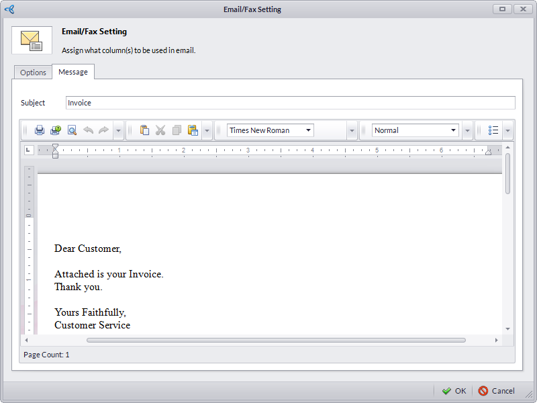Click the ruler tab alignment selector
The image size is (537, 403).
[28, 150]
